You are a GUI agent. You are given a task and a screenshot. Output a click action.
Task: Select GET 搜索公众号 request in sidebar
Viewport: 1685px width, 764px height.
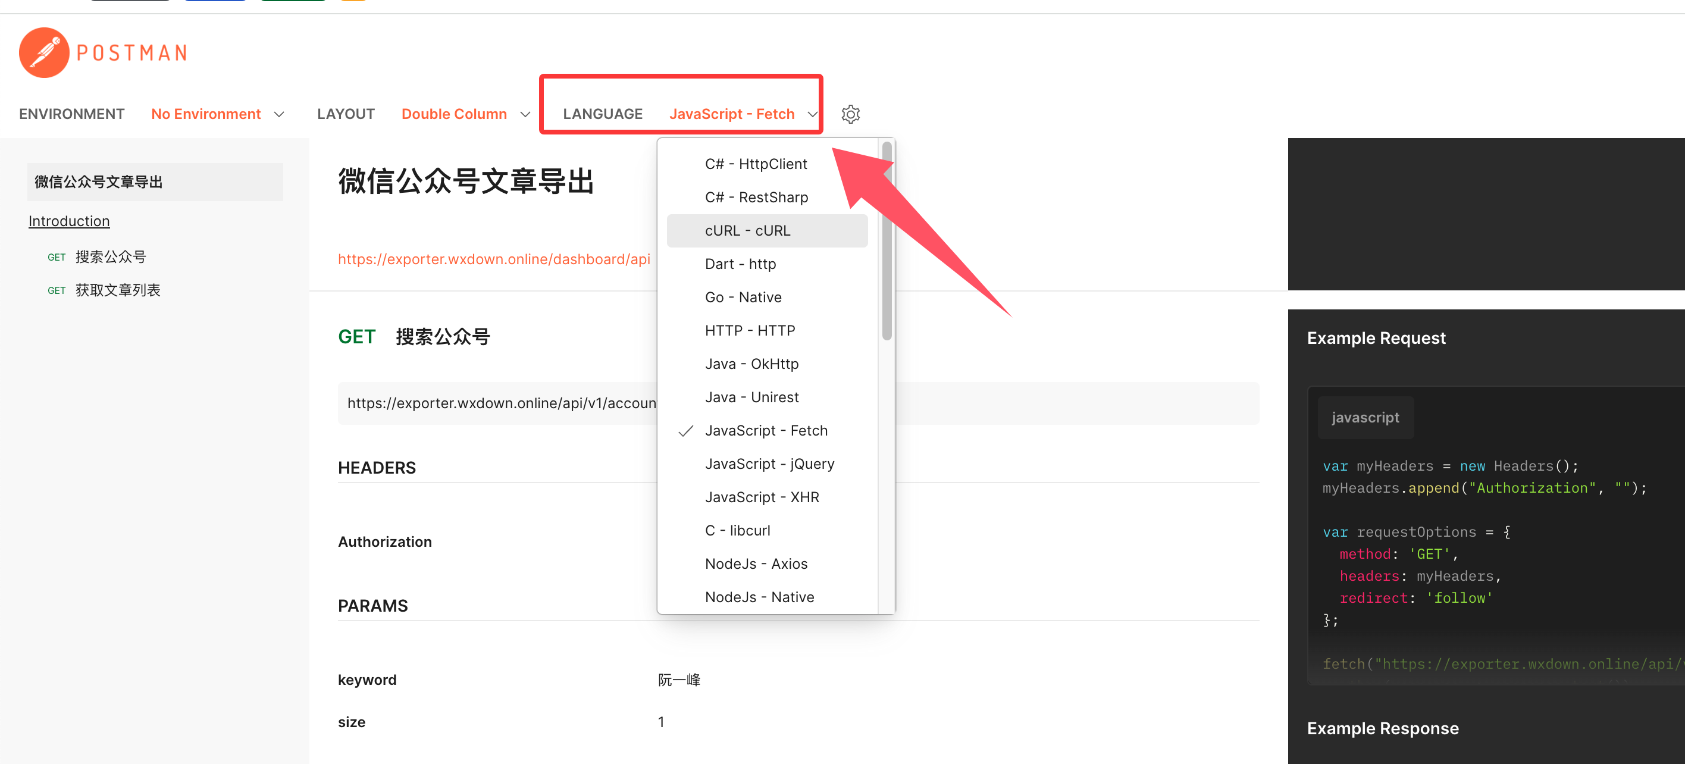click(x=110, y=257)
